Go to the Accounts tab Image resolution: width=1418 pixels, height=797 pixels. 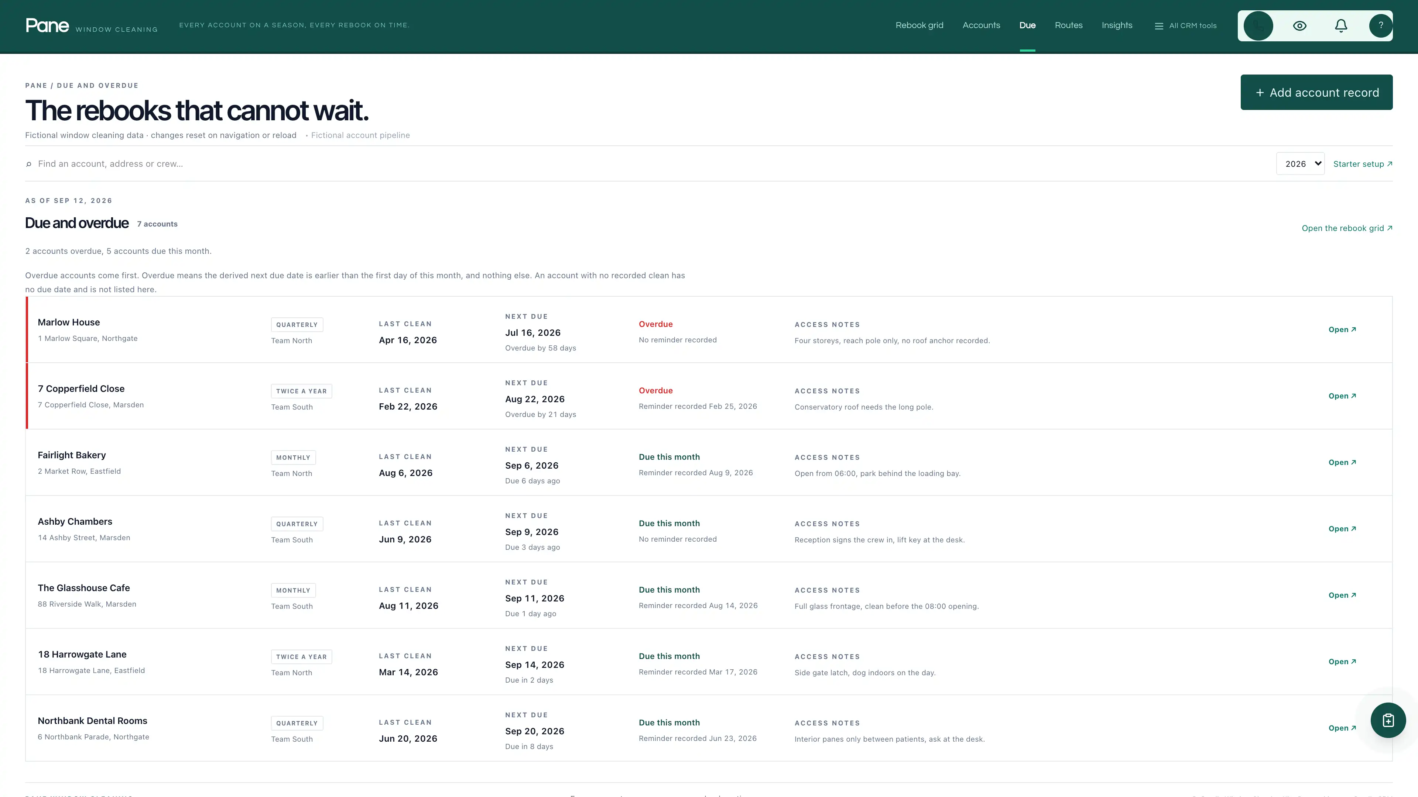pyautogui.click(x=981, y=25)
